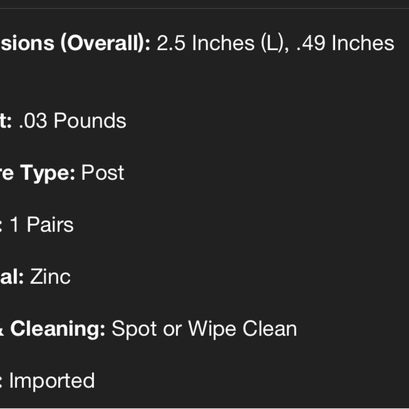
Task: Click the bold "Type:" label
Action: point(48,173)
